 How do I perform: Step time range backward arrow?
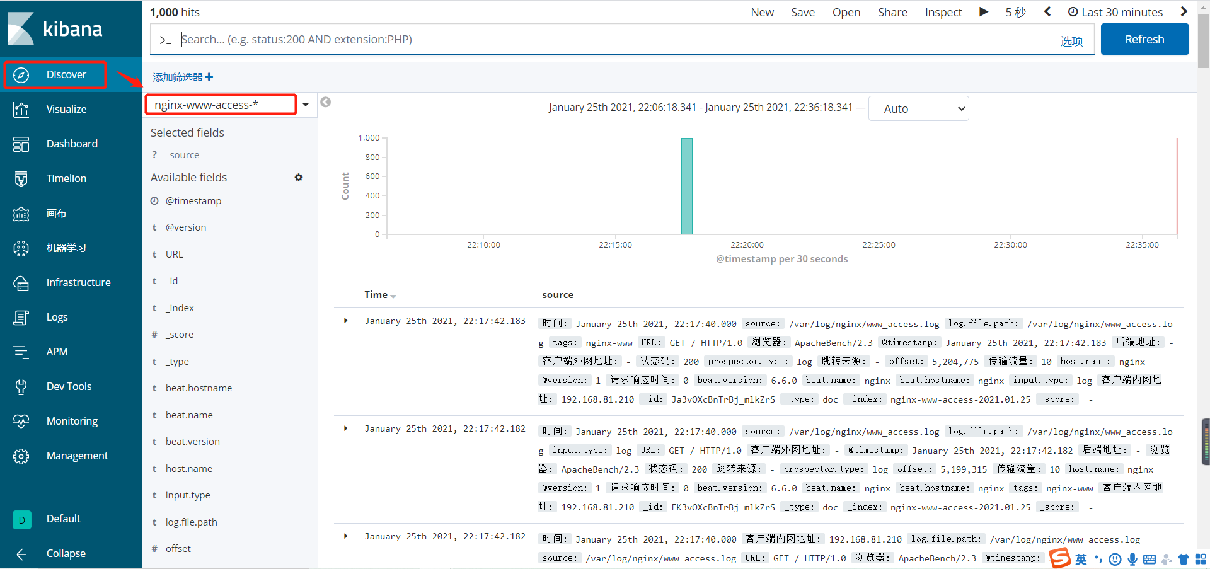(1047, 11)
